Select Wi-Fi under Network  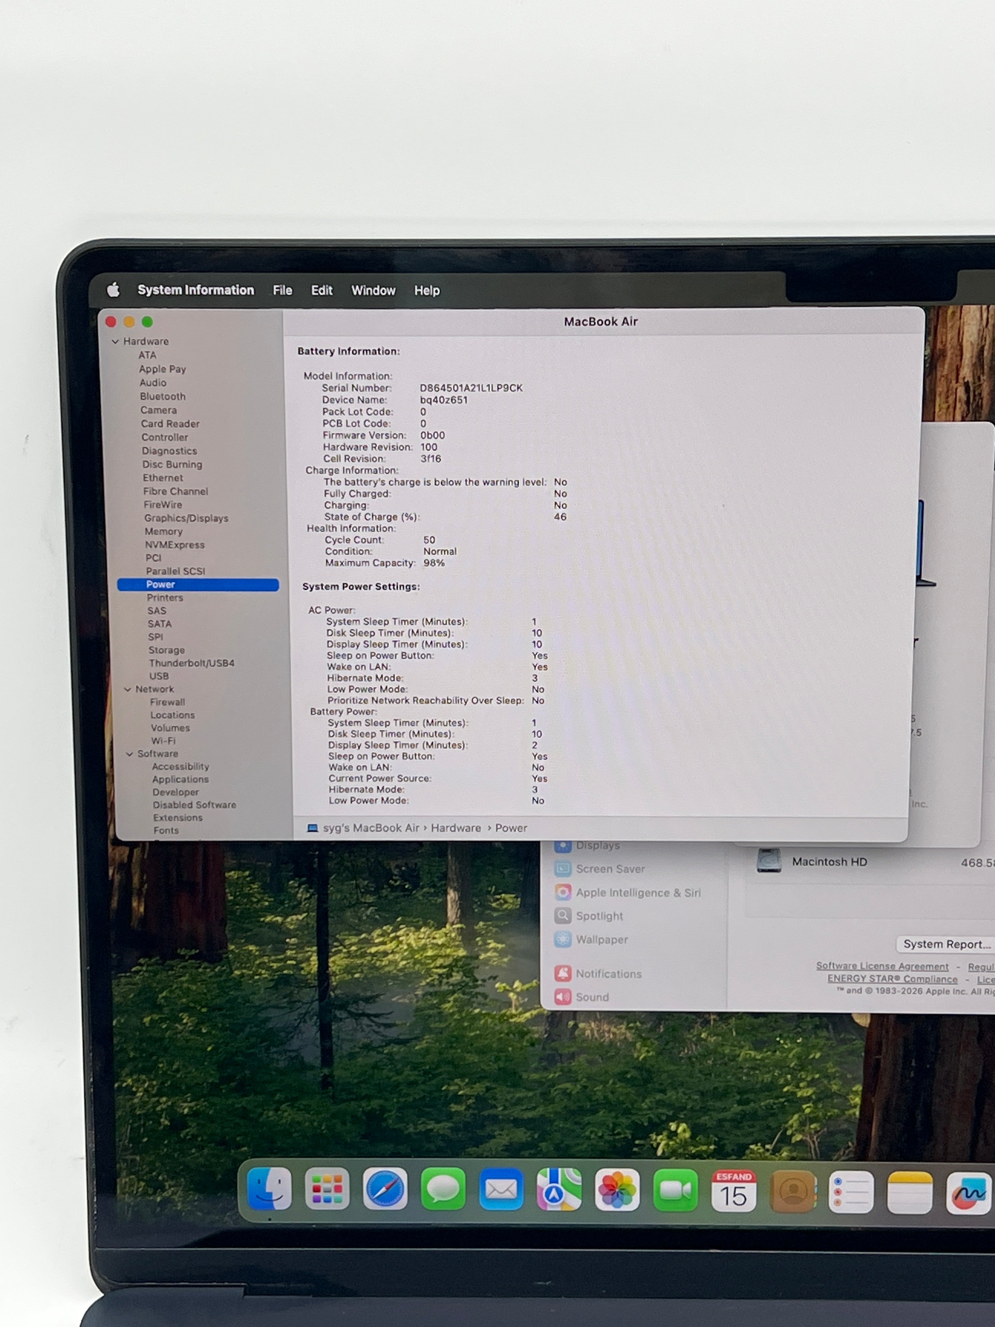(x=163, y=741)
